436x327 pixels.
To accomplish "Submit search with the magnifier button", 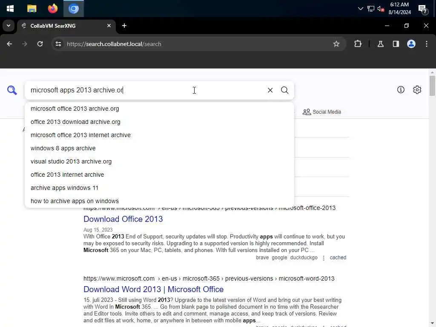I will [x=284, y=90].
